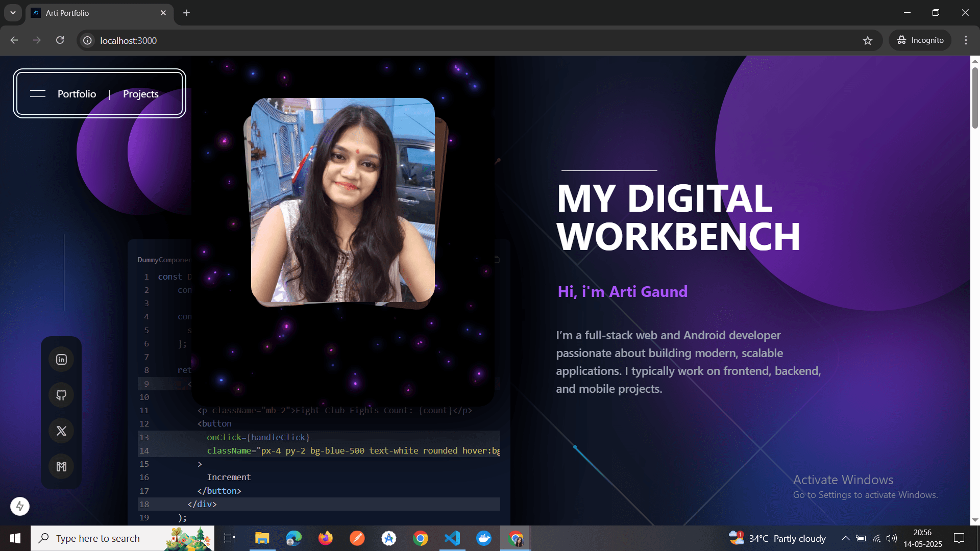Toggle Task View on the taskbar

click(x=230, y=538)
